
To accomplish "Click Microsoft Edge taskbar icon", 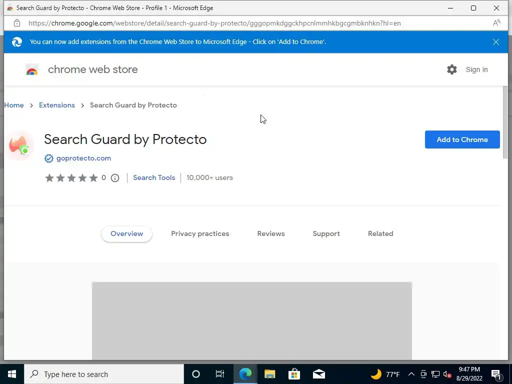I will click(245, 374).
